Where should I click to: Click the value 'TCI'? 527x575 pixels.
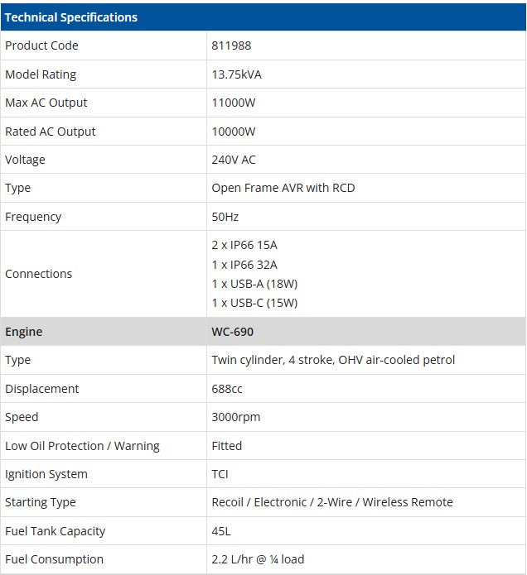pos(220,474)
